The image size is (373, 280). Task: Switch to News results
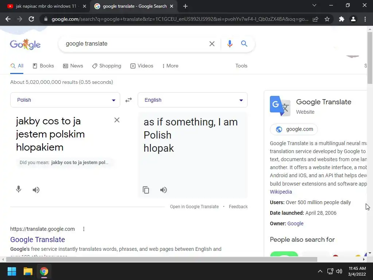point(73,66)
